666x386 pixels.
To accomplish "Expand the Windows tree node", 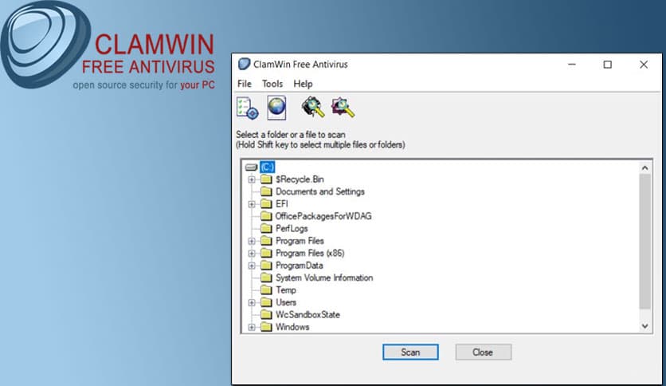I will tap(252, 327).
